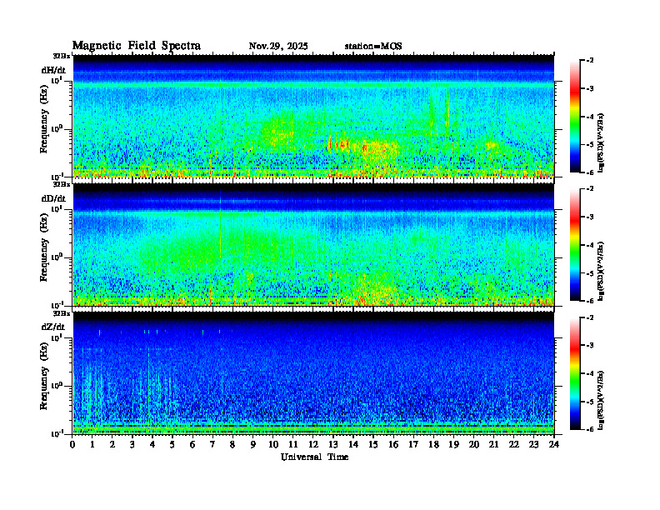Click the colorbar beside the dZ/dt panel
660x510 pixels.
click(575, 373)
